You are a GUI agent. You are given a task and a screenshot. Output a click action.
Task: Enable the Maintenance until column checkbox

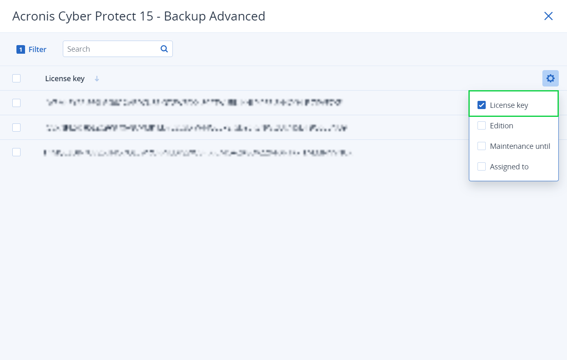[482, 146]
